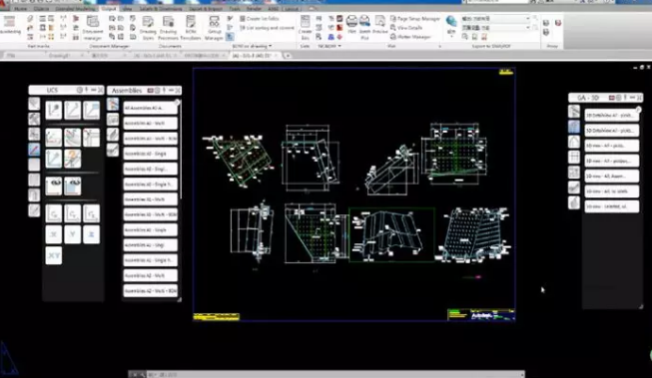Switch to the Extended Modeling ribbon tab
Screen dimensions: 652x378
tap(75, 8)
